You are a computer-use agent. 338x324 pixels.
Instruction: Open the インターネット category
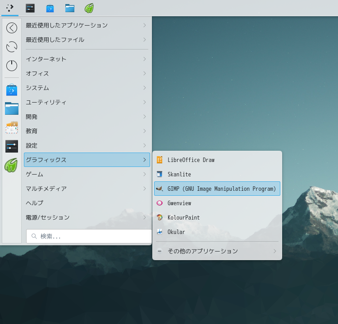coord(87,59)
